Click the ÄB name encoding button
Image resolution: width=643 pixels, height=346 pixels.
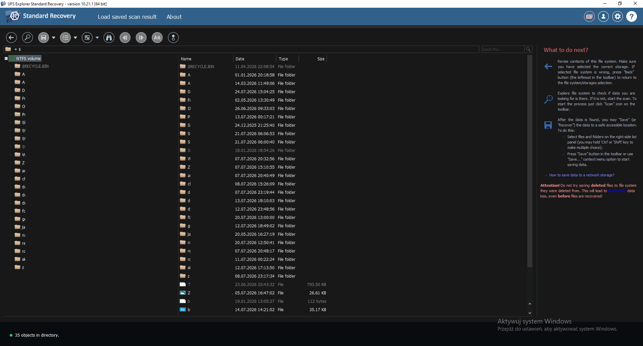coord(157,38)
